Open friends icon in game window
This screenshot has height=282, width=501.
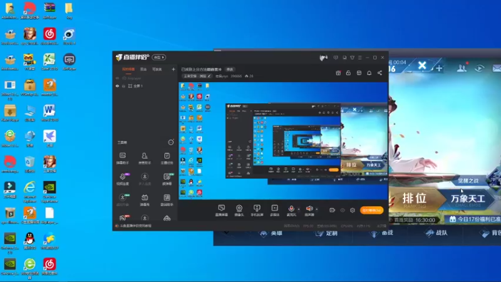pyautogui.click(x=462, y=68)
